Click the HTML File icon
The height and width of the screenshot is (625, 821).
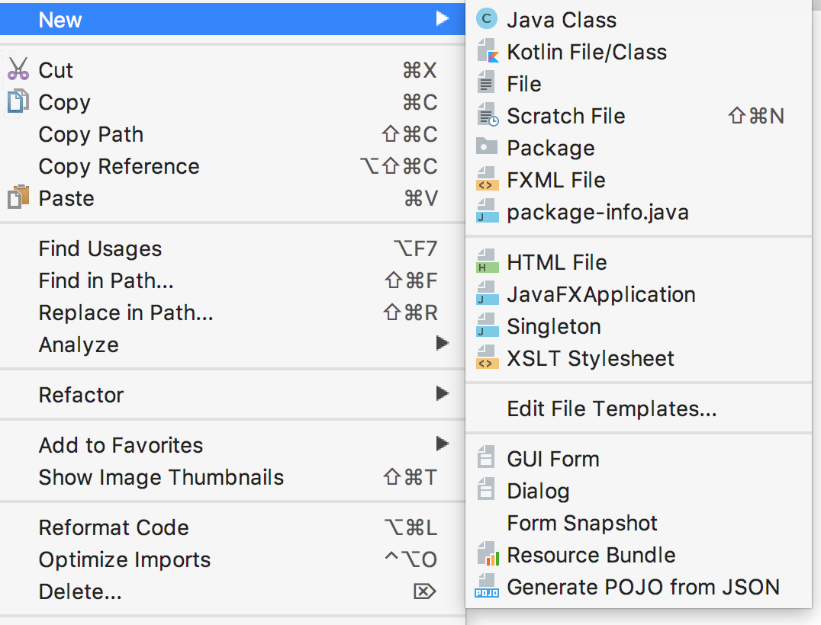click(487, 261)
